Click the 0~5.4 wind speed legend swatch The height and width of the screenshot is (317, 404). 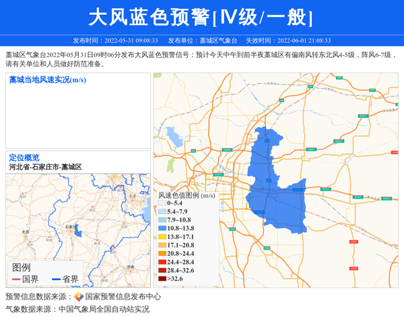[162, 203]
